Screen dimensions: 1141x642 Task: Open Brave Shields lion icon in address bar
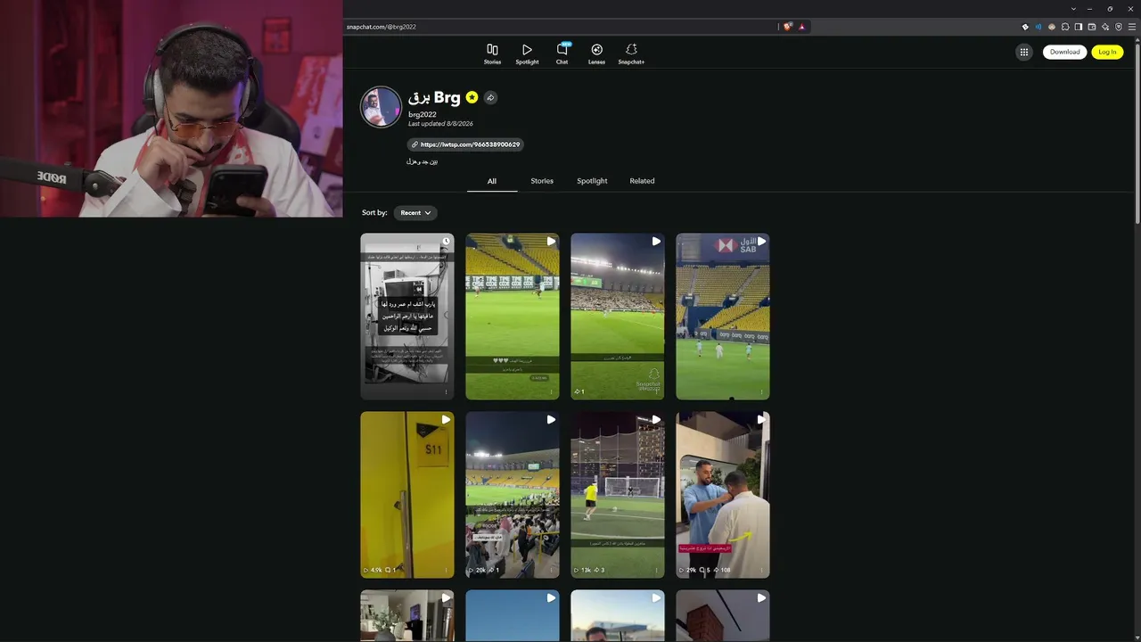tap(788, 27)
